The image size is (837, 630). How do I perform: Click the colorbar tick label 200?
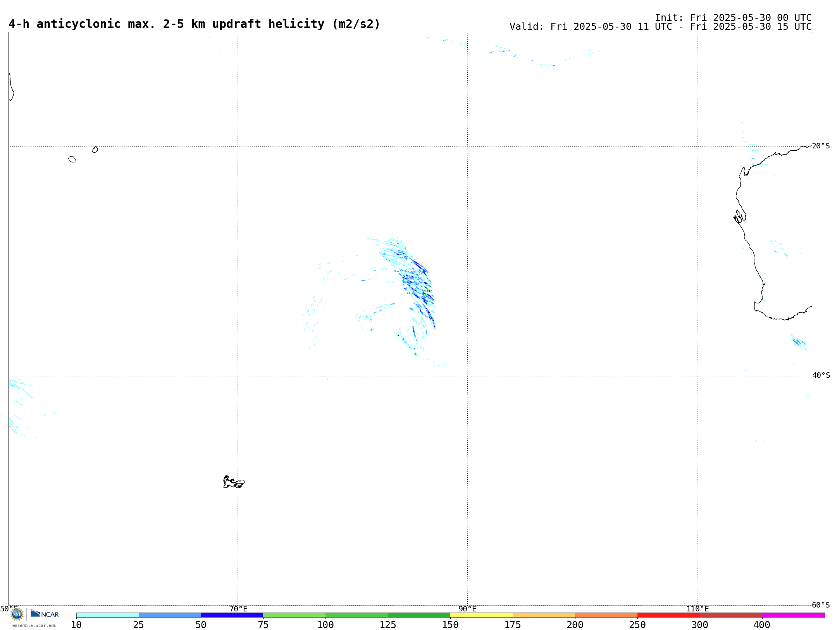pyautogui.click(x=575, y=625)
